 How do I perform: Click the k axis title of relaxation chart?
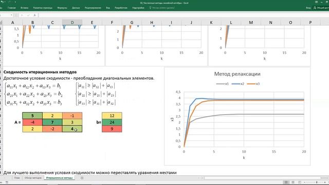click(x=244, y=158)
